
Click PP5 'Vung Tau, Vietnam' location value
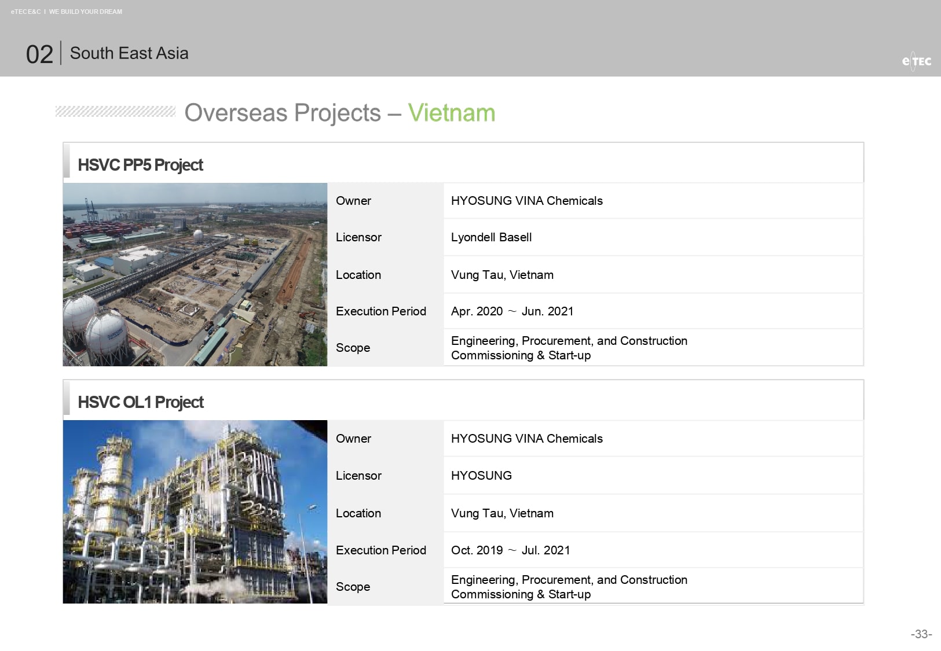[x=502, y=275]
